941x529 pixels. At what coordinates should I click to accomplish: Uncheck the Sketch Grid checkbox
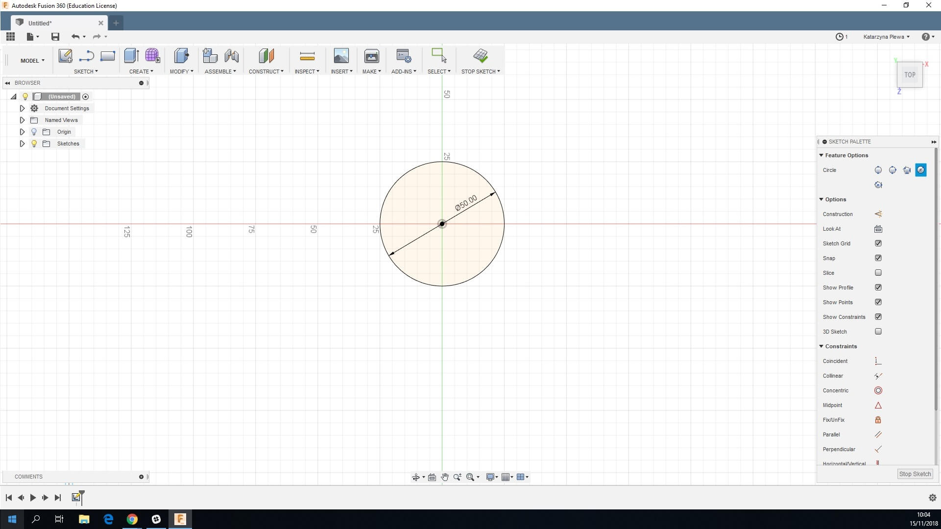coord(878,243)
